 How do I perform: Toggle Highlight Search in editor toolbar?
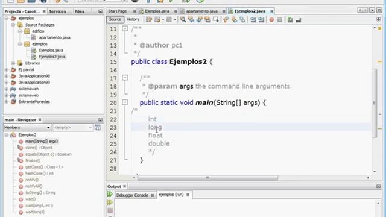click(207, 20)
